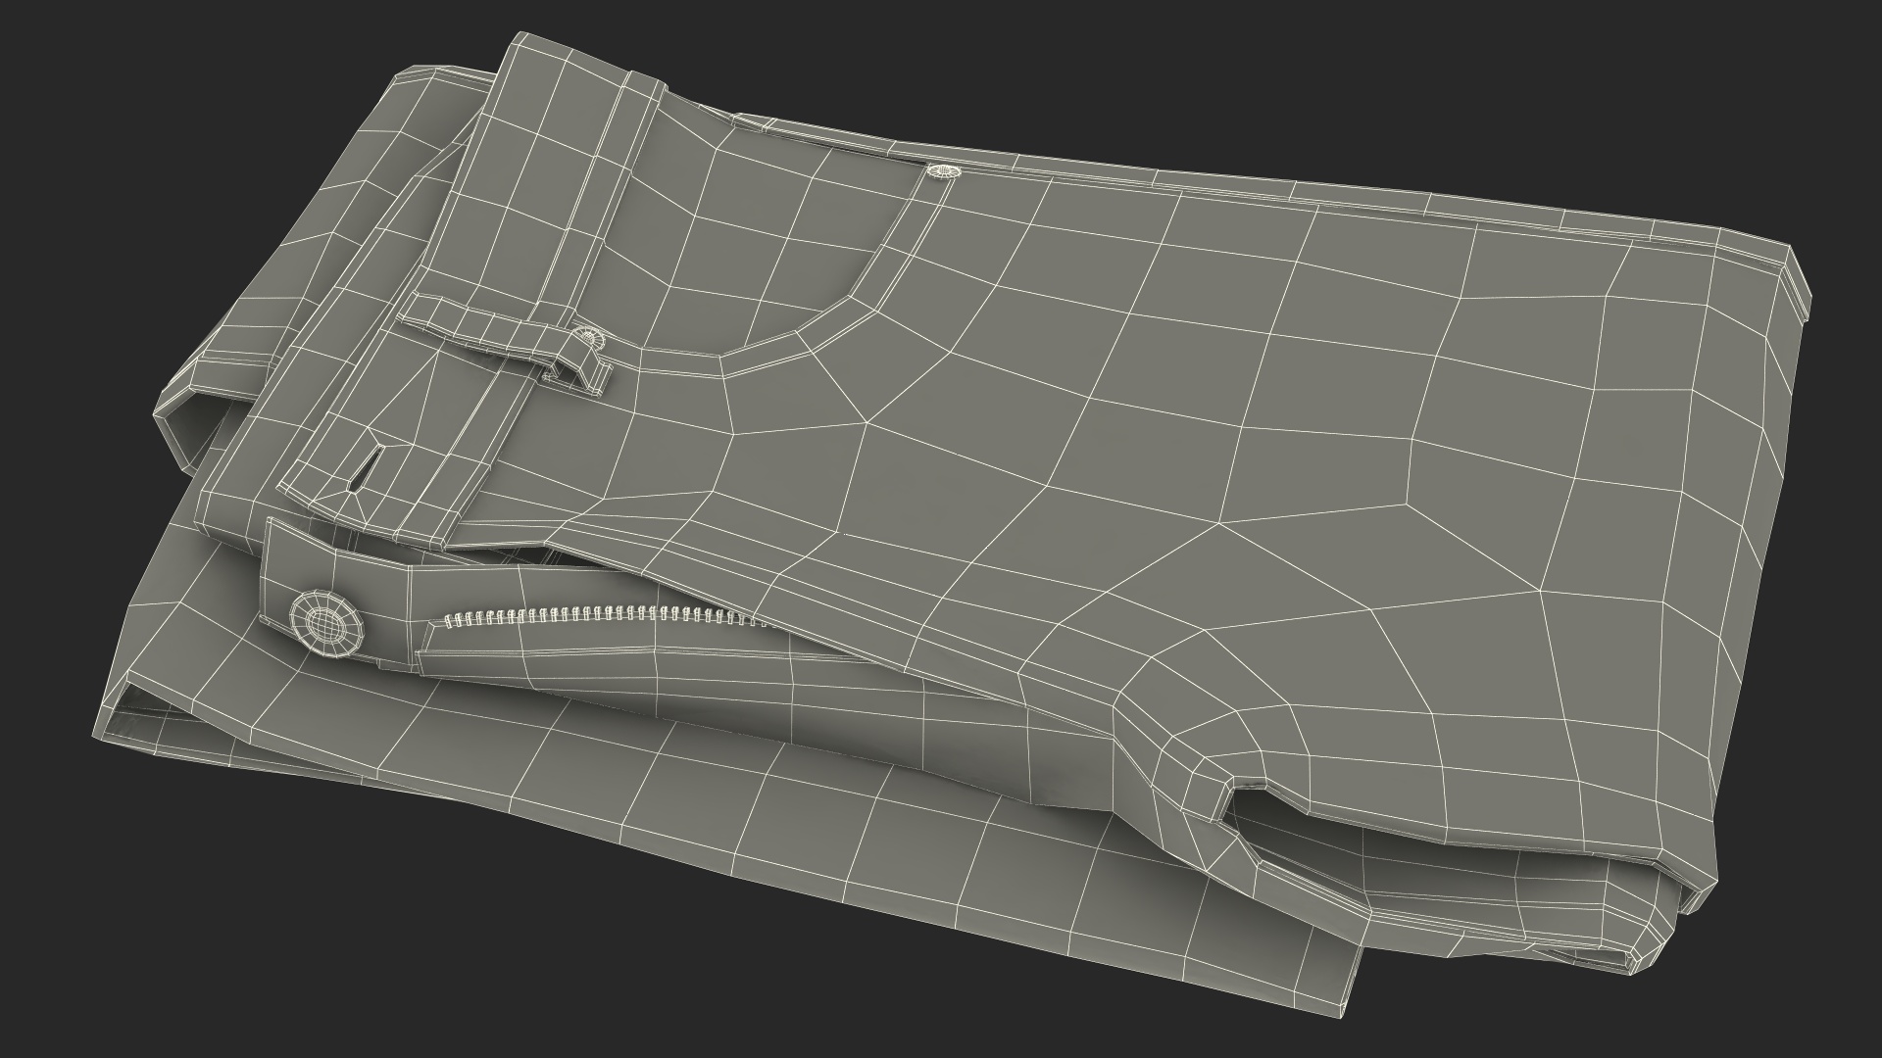Click the rivet beside the belt loop
This screenshot has width=1882, height=1058.
pos(589,340)
